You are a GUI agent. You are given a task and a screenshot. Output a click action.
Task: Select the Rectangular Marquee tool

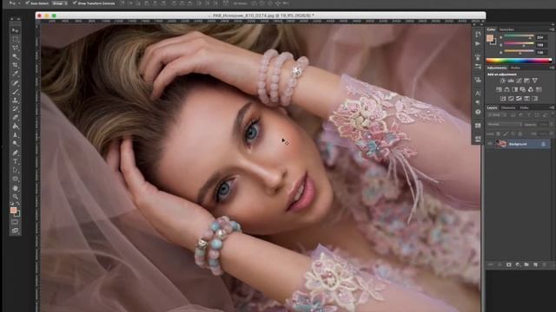15,39
